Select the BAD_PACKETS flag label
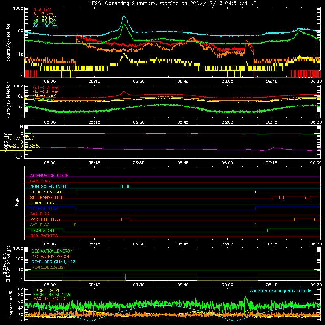This screenshot has width=325, height=325. point(44,236)
